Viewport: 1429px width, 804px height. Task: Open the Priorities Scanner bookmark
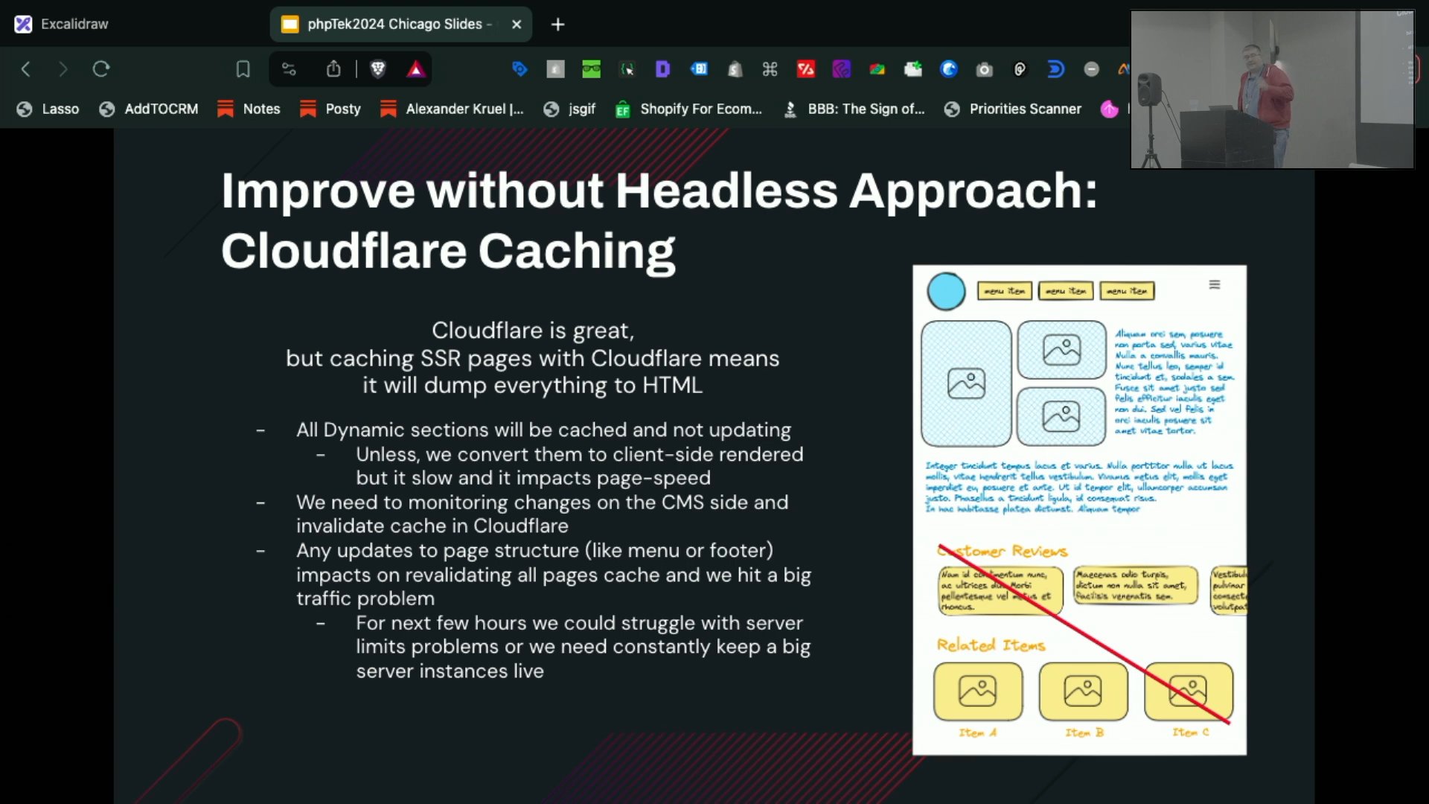tap(1013, 109)
